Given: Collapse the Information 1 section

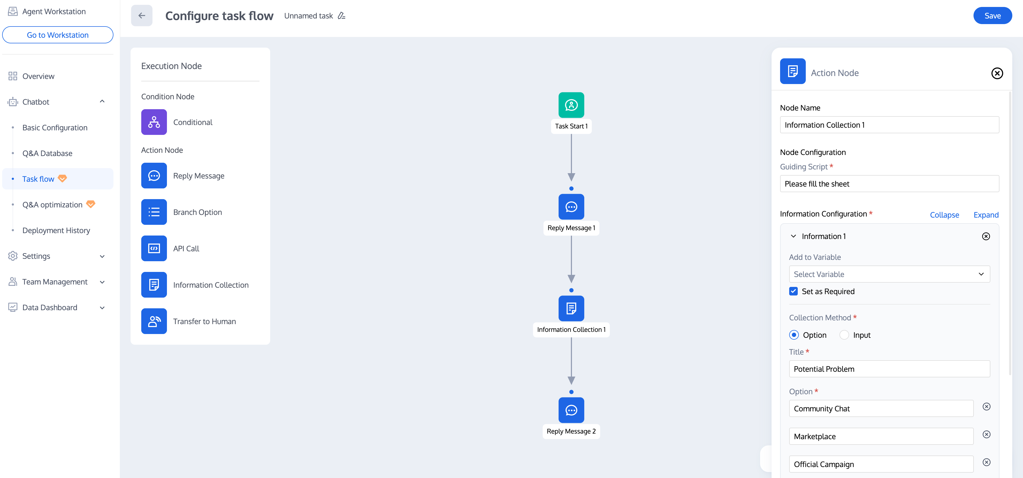Looking at the screenshot, I should pos(793,236).
